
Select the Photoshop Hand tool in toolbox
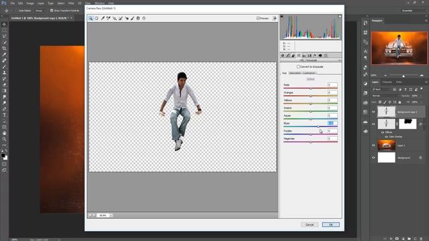pos(4,133)
